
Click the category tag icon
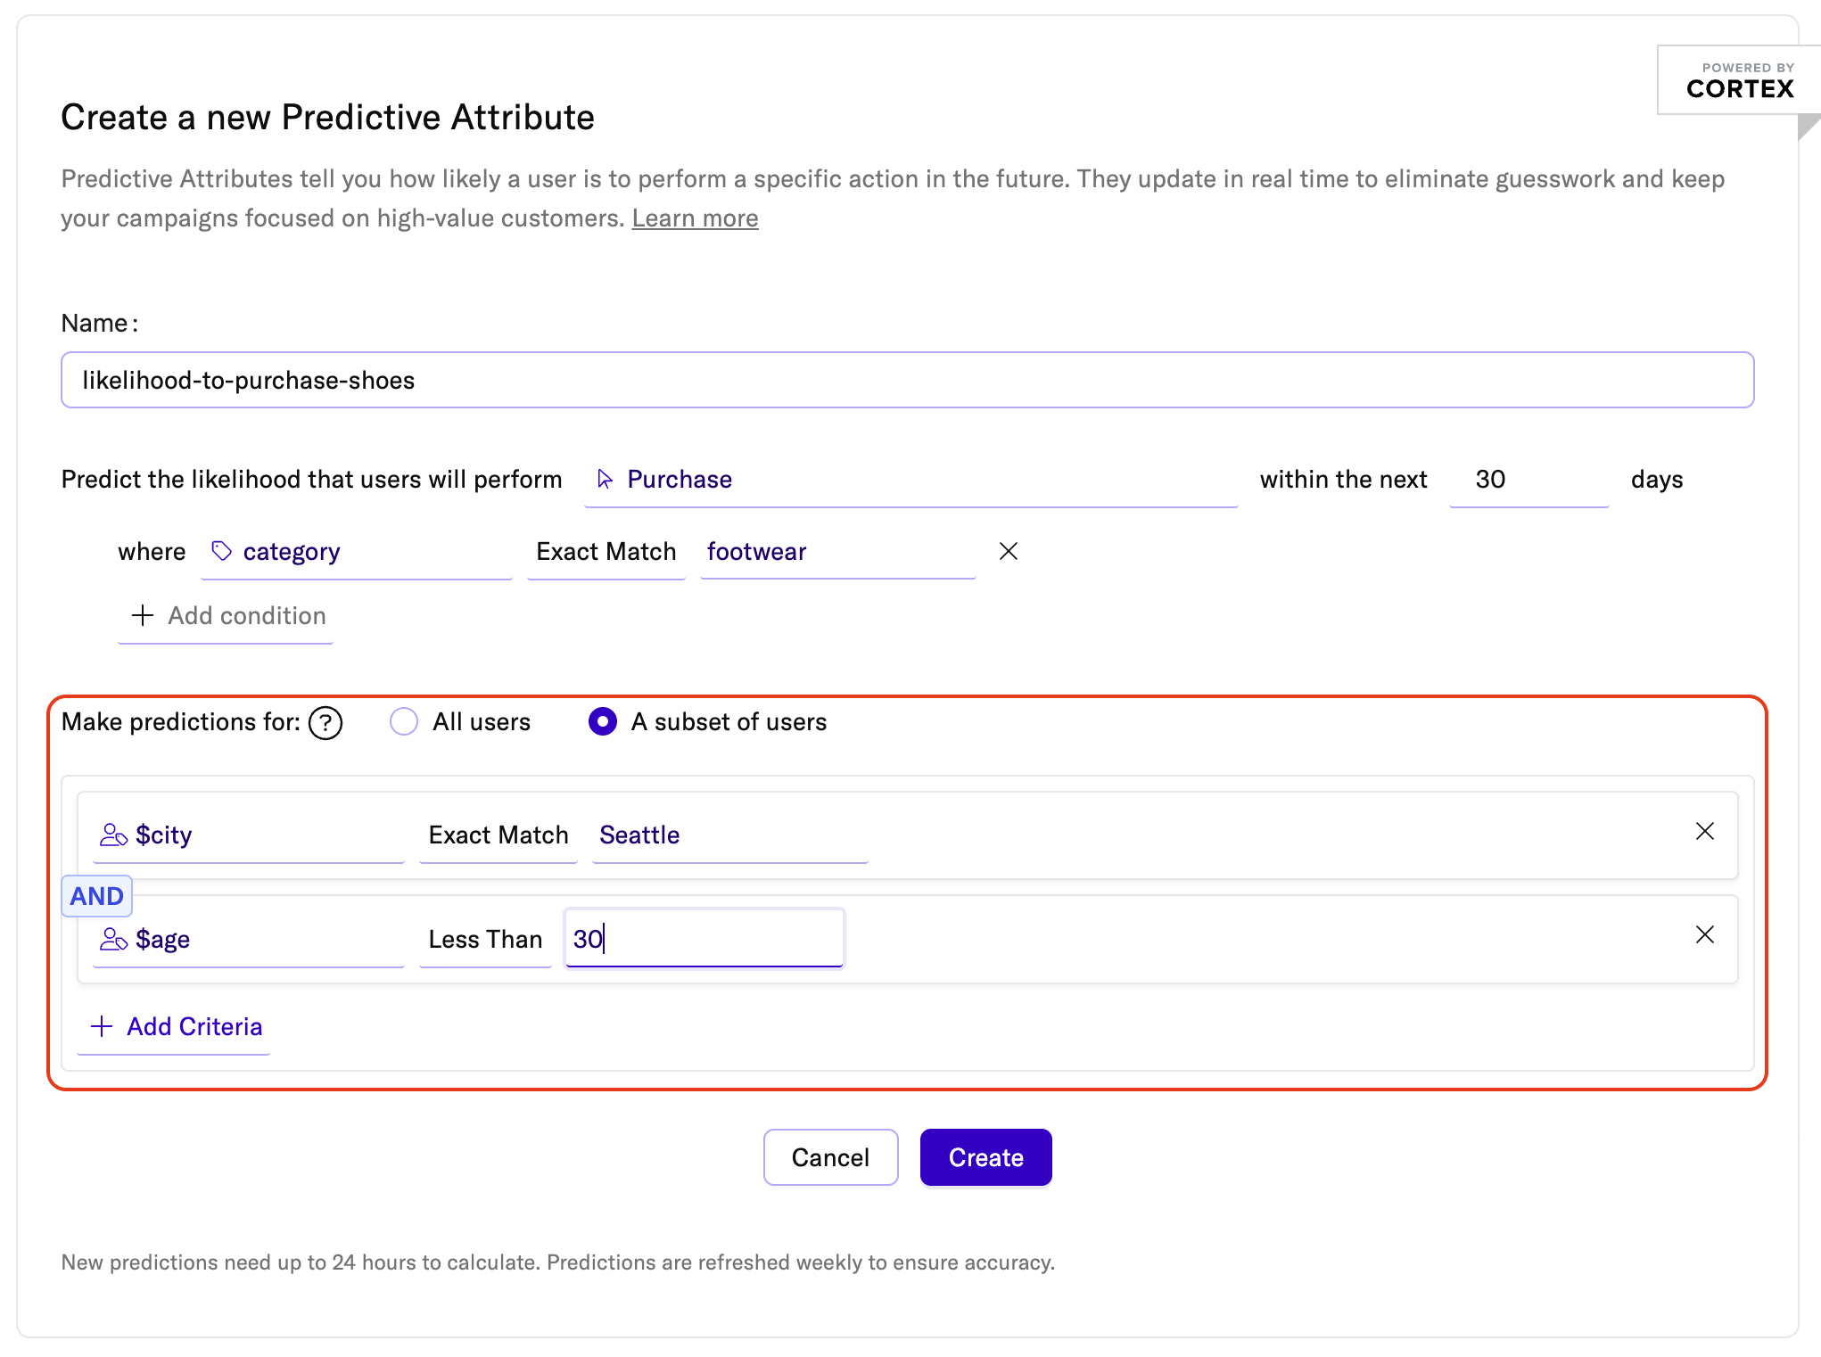pos(222,552)
